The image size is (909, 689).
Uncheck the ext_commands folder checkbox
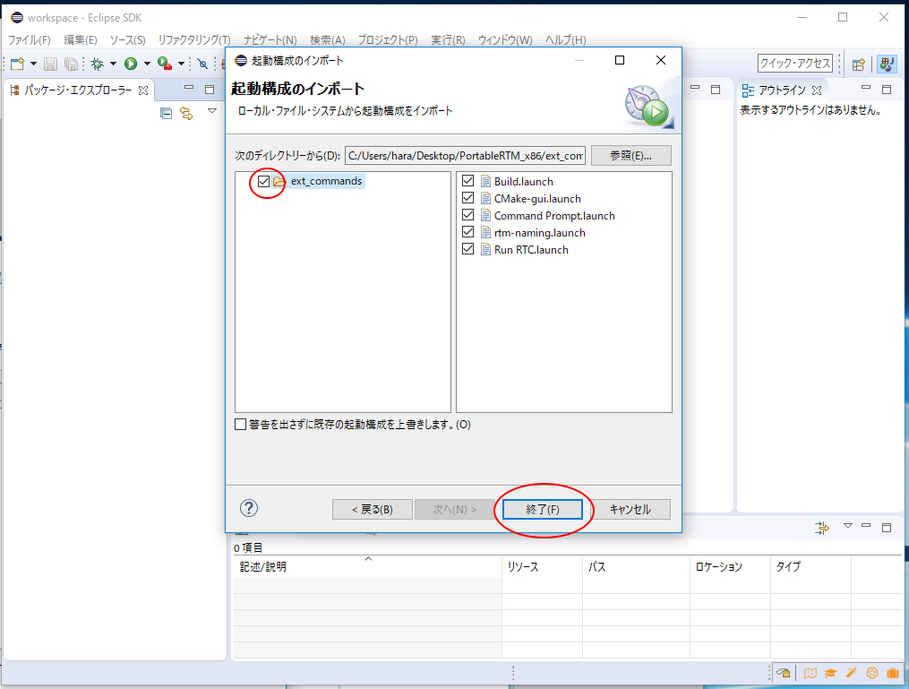click(x=264, y=181)
